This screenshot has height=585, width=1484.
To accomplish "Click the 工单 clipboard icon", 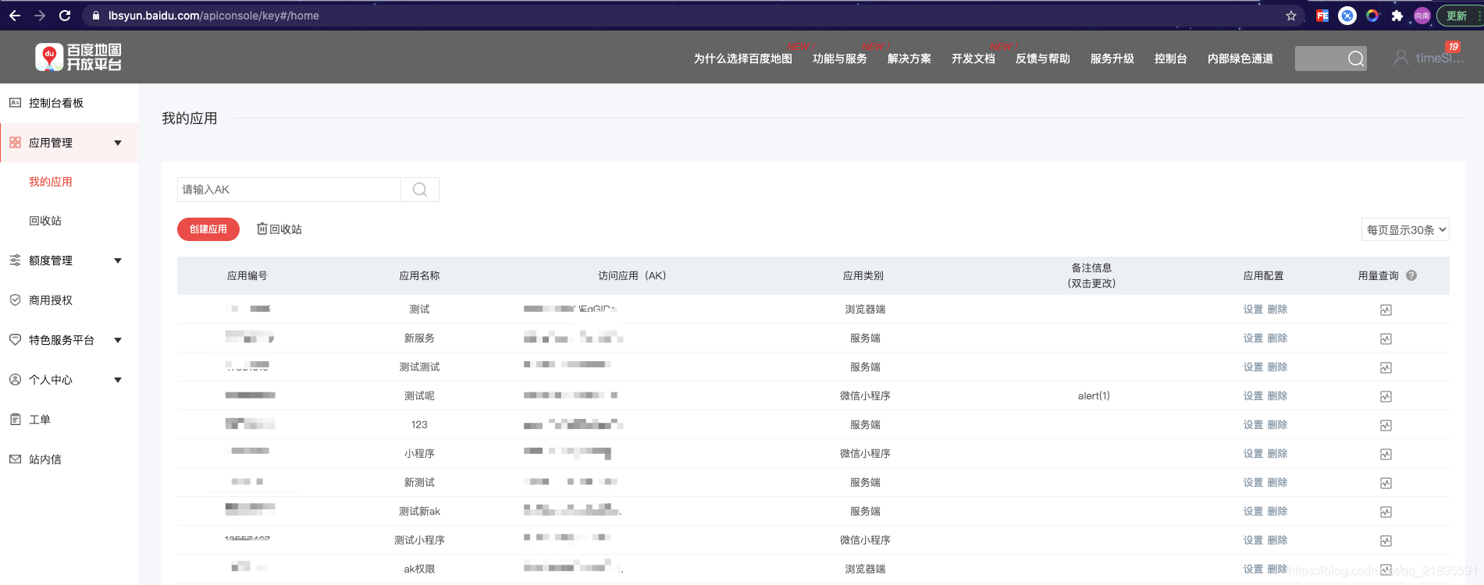I will coord(15,420).
